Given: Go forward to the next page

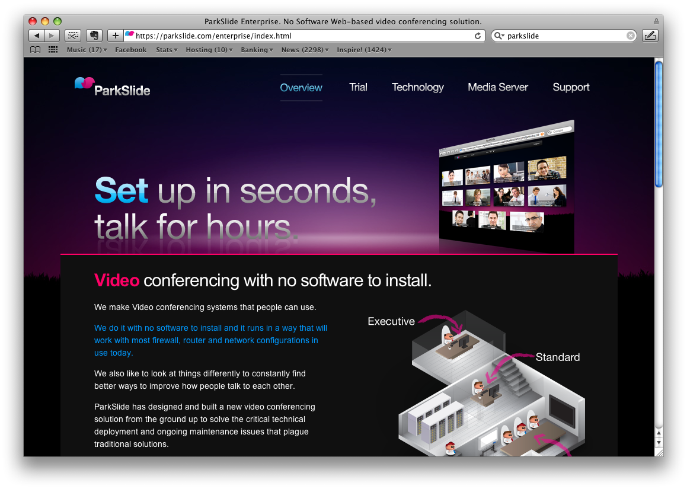Looking at the screenshot, I should [52, 36].
